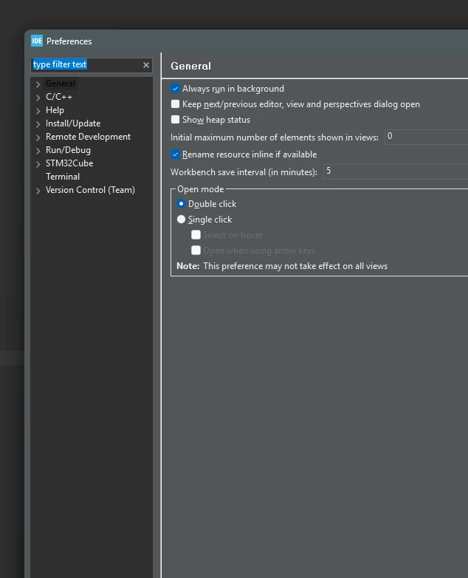Select C/C++ in the preferences tree
The height and width of the screenshot is (578, 468).
(x=59, y=97)
